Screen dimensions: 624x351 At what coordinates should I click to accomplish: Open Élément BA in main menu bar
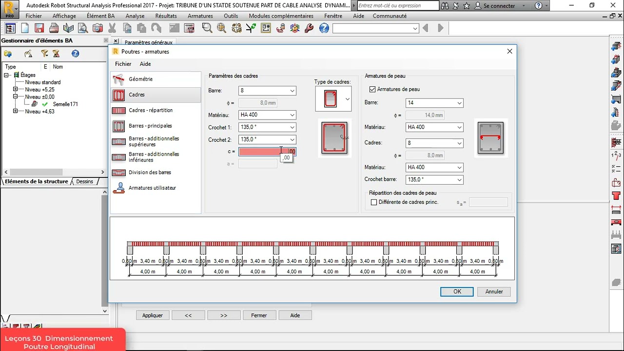(x=100, y=16)
